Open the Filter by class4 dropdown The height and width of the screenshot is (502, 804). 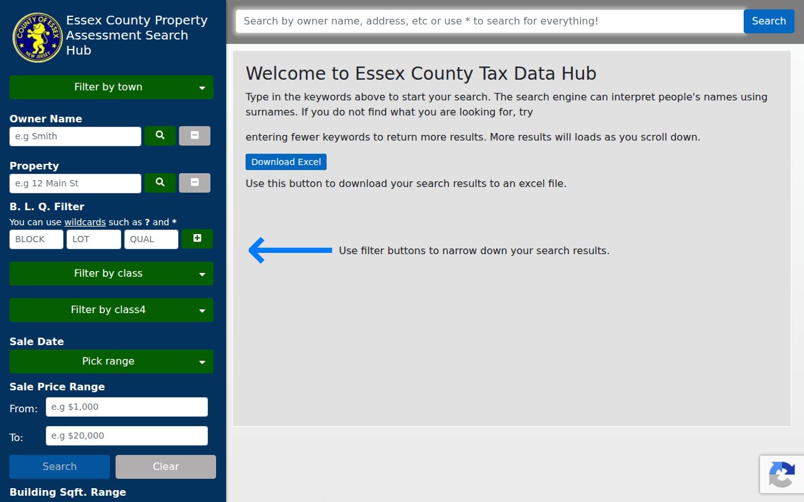111,310
